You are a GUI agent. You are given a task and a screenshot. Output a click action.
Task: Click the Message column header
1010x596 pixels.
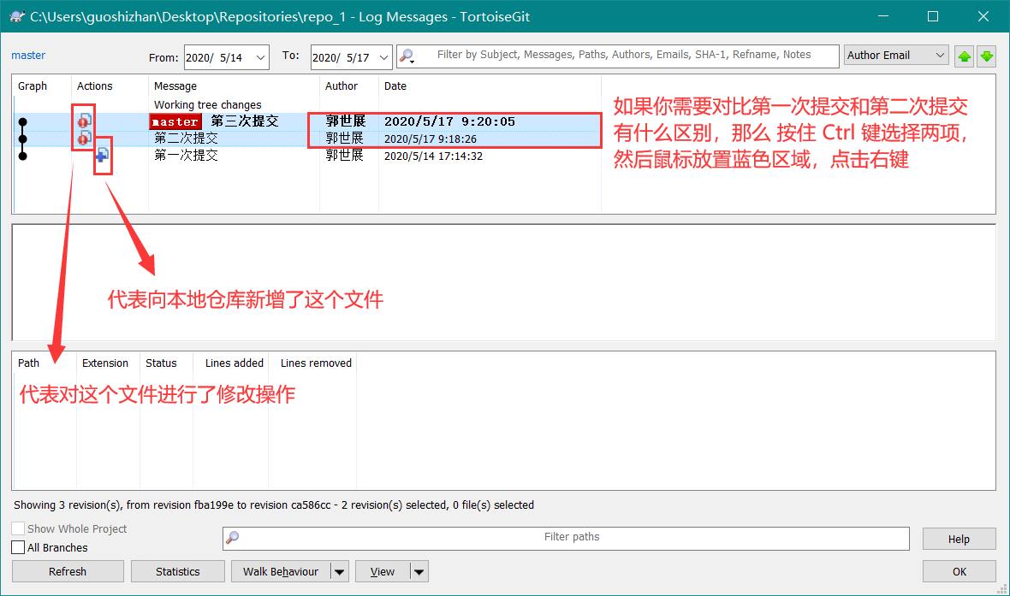(175, 86)
